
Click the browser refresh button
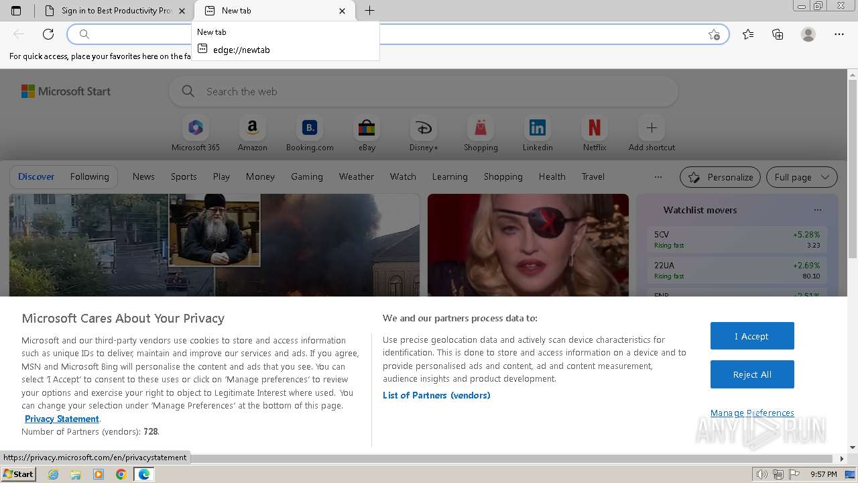[48, 34]
